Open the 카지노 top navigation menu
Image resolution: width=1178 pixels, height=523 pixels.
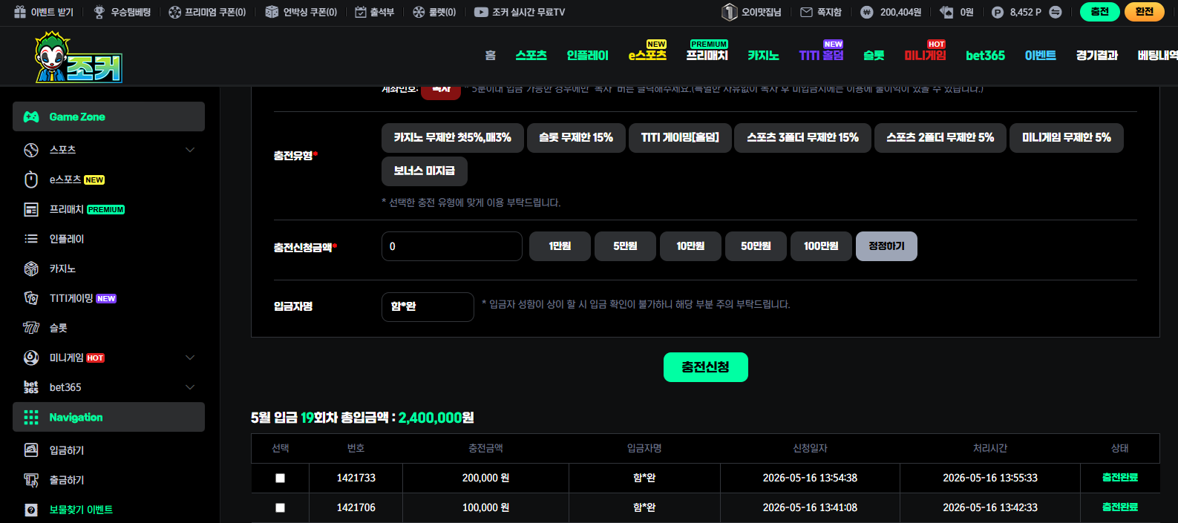[763, 56]
